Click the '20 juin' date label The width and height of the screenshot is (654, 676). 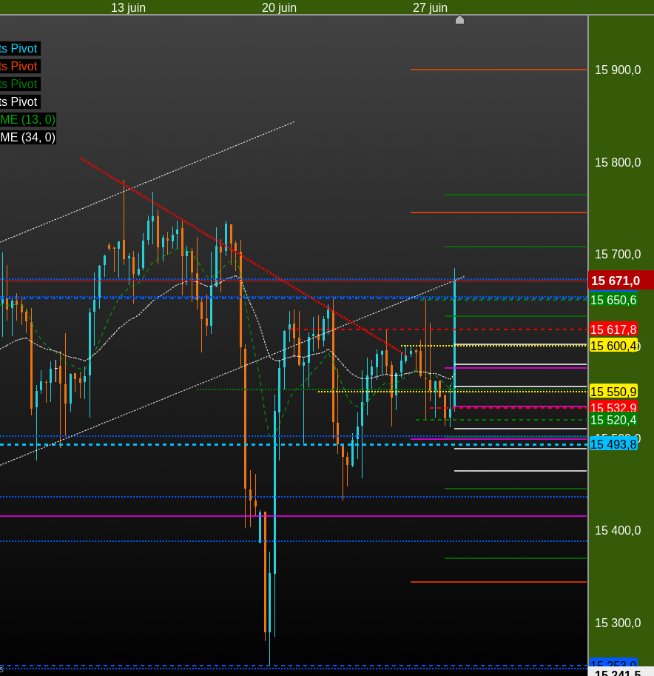(x=279, y=7)
